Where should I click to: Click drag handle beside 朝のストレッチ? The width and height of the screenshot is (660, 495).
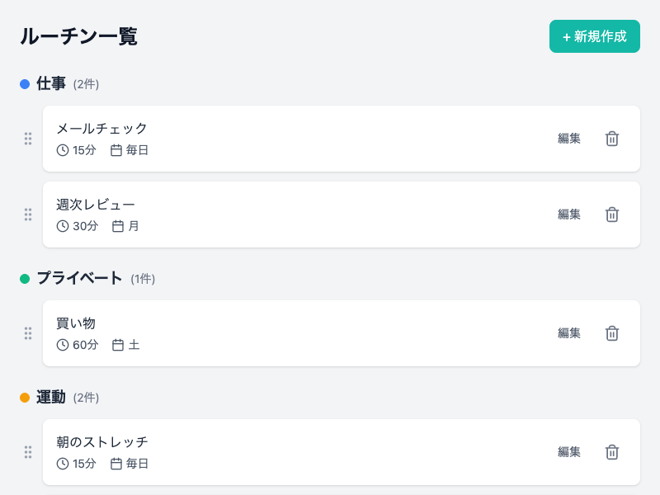click(28, 452)
